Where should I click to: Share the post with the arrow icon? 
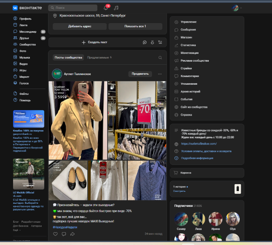(72, 234)
